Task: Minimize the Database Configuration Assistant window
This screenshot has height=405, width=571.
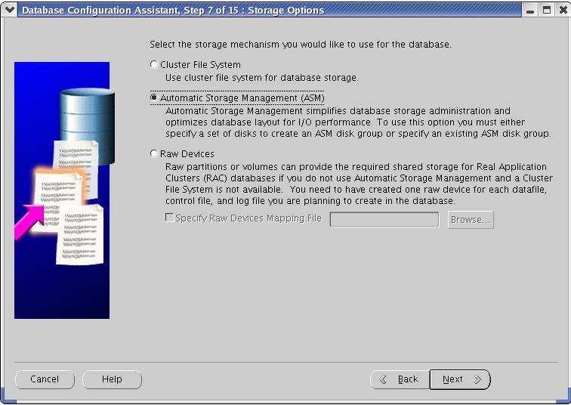Action: [532, 10]
